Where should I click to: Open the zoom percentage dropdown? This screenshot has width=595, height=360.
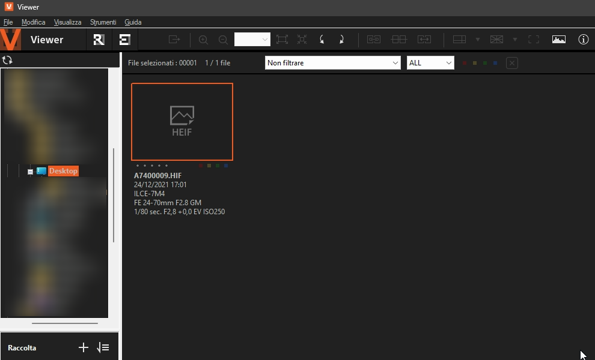tap(252, 39)
